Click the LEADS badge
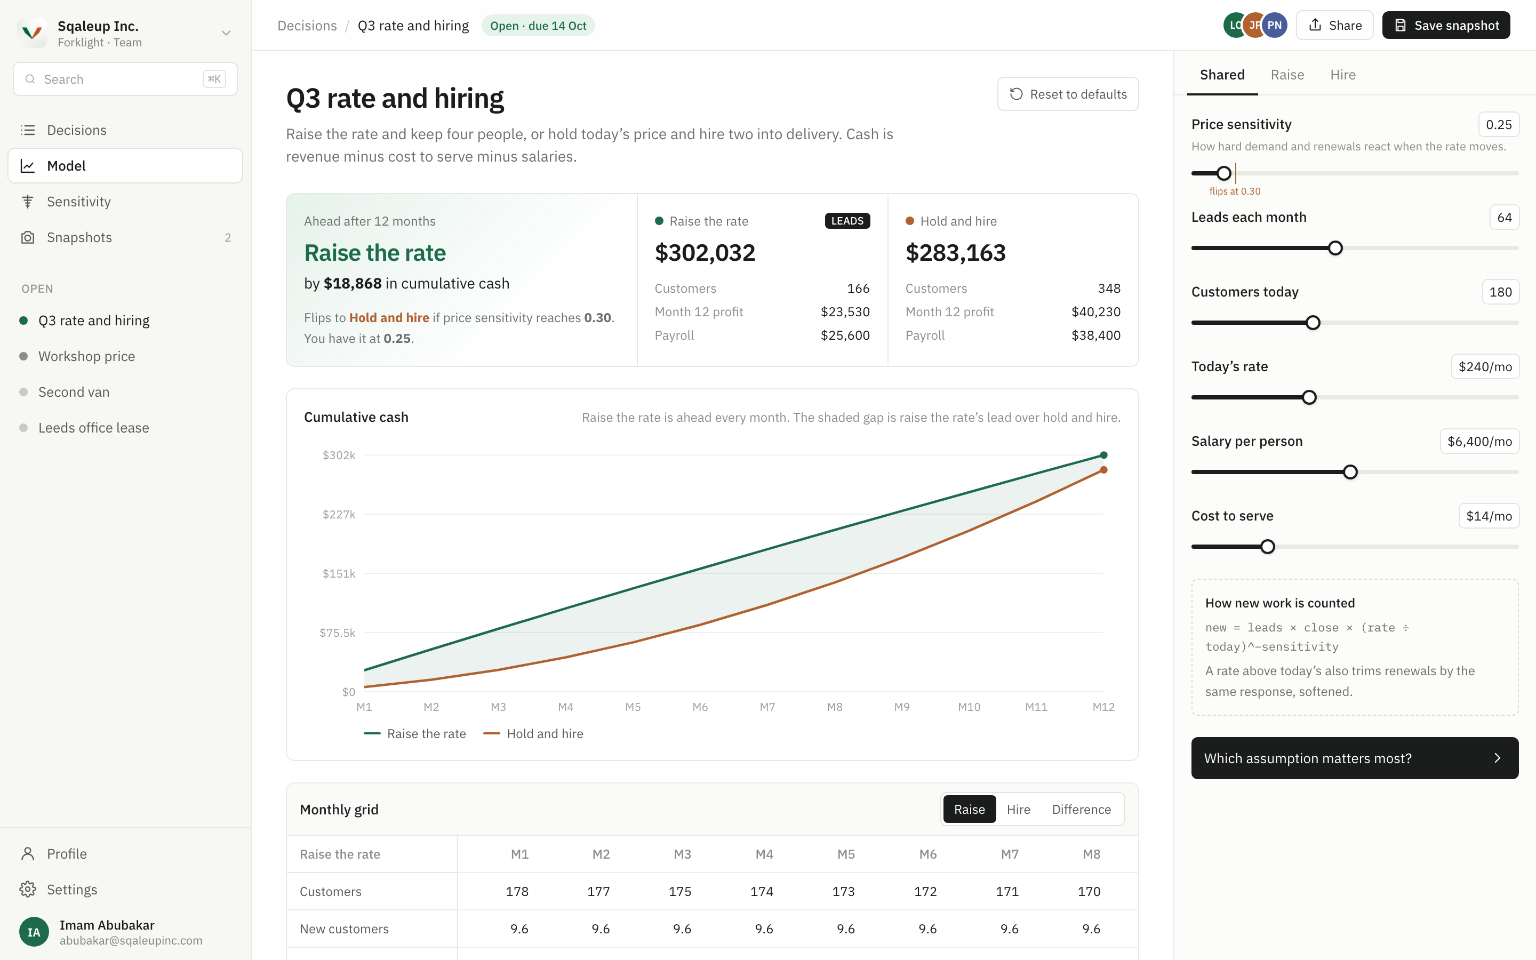1536x960 pixels. click(847, 221)
